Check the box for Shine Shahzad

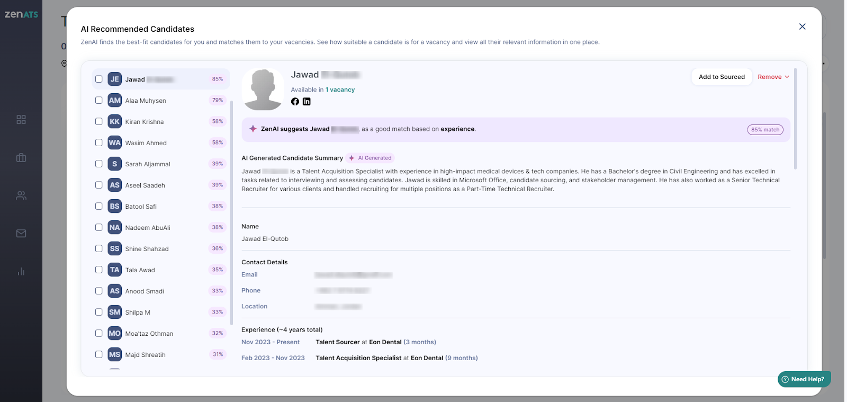click(x=99, y=248)
